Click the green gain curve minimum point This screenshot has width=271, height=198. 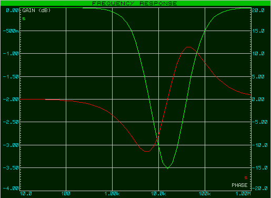[x=168, y=169]
